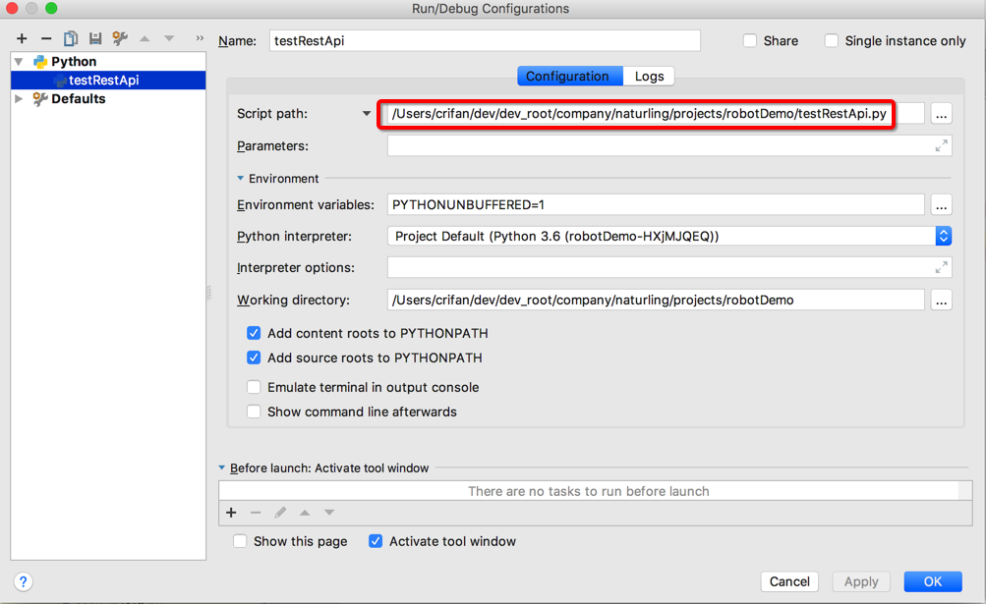Browse for Working directory folder
986x604 pixels.
pyautogui.click(x=942, y=301)
